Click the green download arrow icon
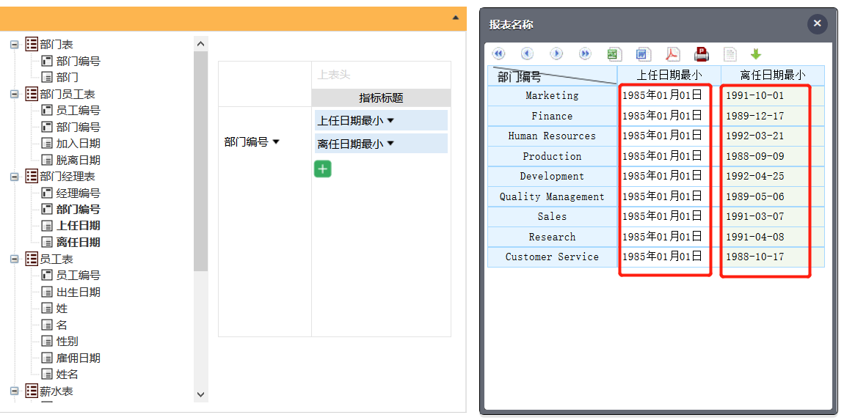Screen dimensions: 844x420 (x=756, y=54)
